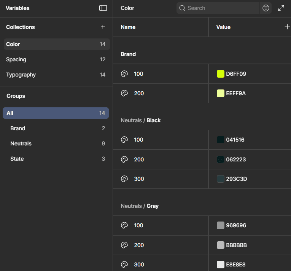Click the Neutrals / Gray section heading
The image size is (291, 271).
tap(140, 206)
